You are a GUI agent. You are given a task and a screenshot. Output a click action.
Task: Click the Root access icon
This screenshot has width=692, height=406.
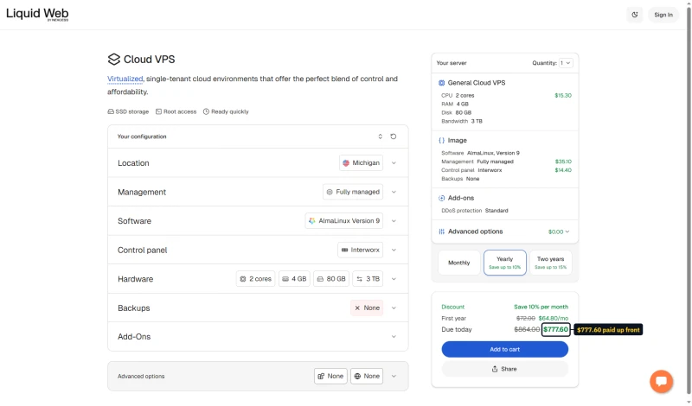click(x=158, y=111)
